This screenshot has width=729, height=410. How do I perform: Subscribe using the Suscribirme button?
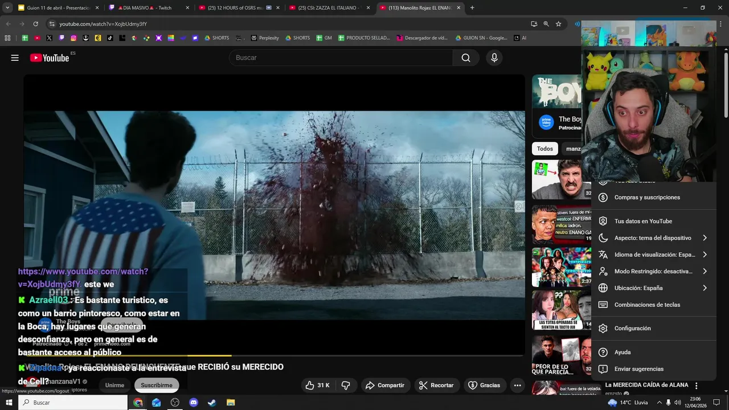157,386
